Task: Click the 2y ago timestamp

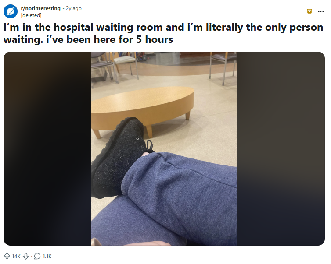Action: (74, 8)
